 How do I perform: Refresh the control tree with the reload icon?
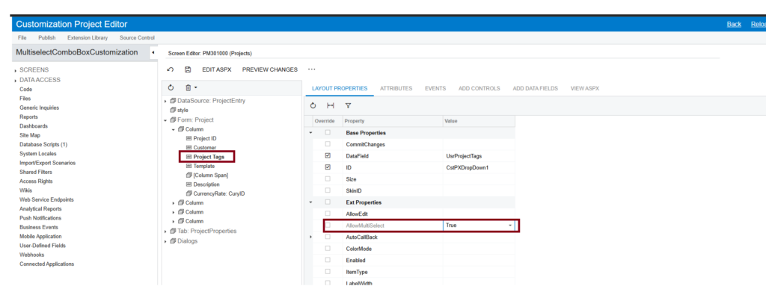171,88
